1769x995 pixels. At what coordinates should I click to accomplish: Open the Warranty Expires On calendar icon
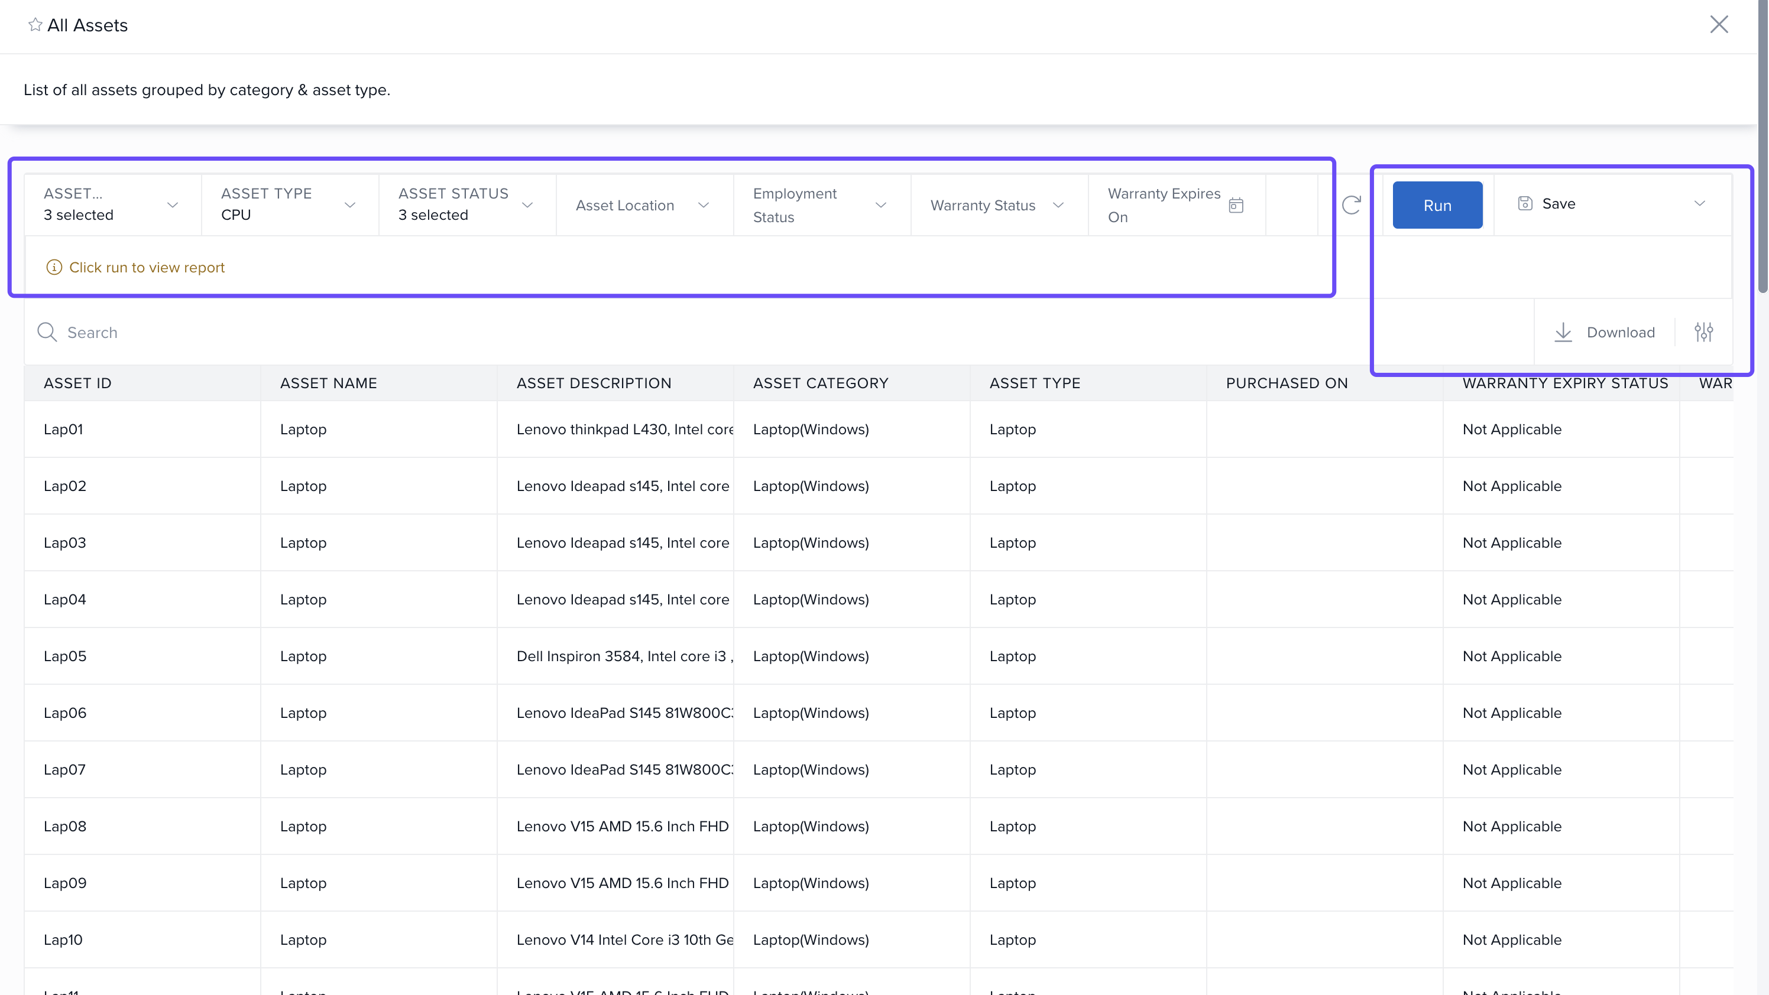1236,204
